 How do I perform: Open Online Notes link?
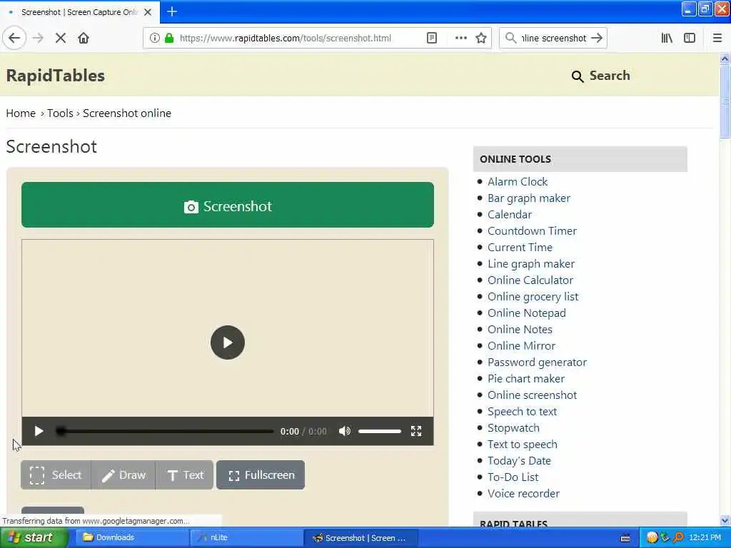pos(520,330)
